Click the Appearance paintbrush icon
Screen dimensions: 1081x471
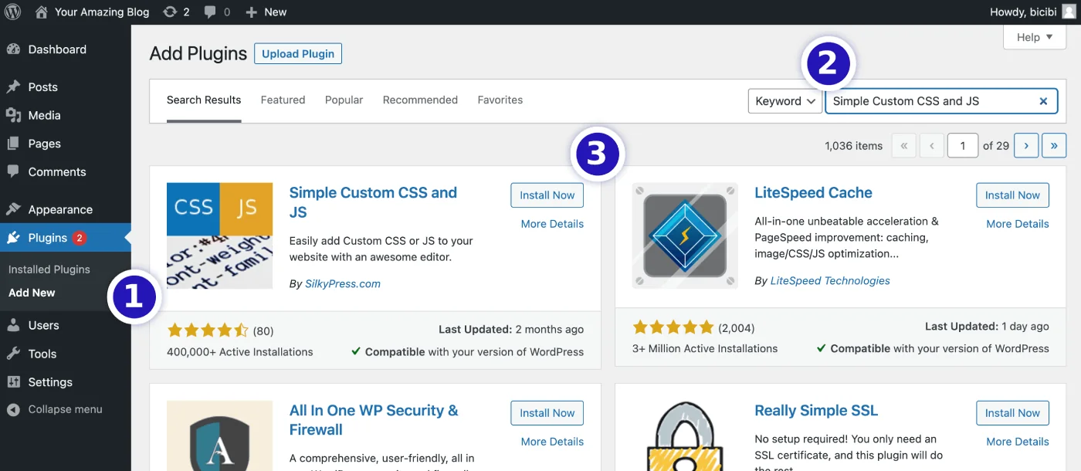pos(13,209)
